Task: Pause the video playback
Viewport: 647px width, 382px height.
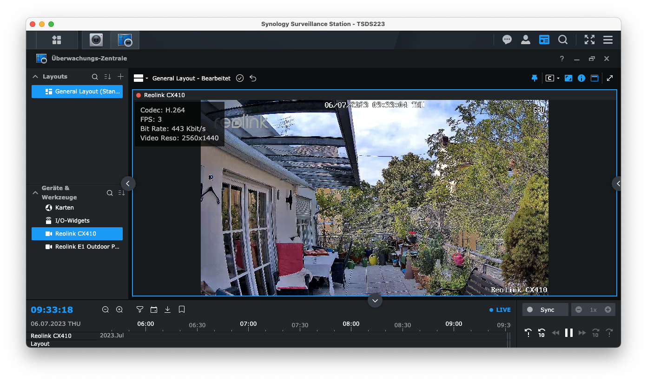Action: tap(568, 333)
